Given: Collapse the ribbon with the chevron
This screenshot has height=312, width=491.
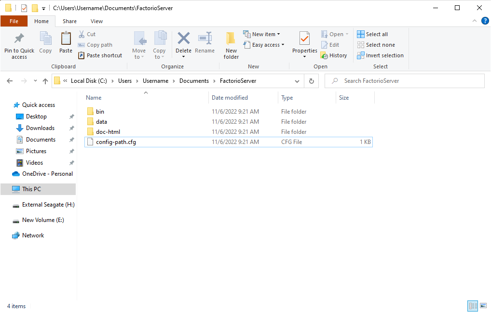Looking at the screenshot, I should click(x=475, y=21).
